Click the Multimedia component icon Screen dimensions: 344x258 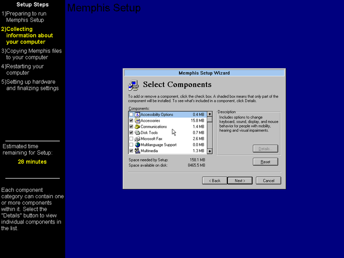coord(137,151)
